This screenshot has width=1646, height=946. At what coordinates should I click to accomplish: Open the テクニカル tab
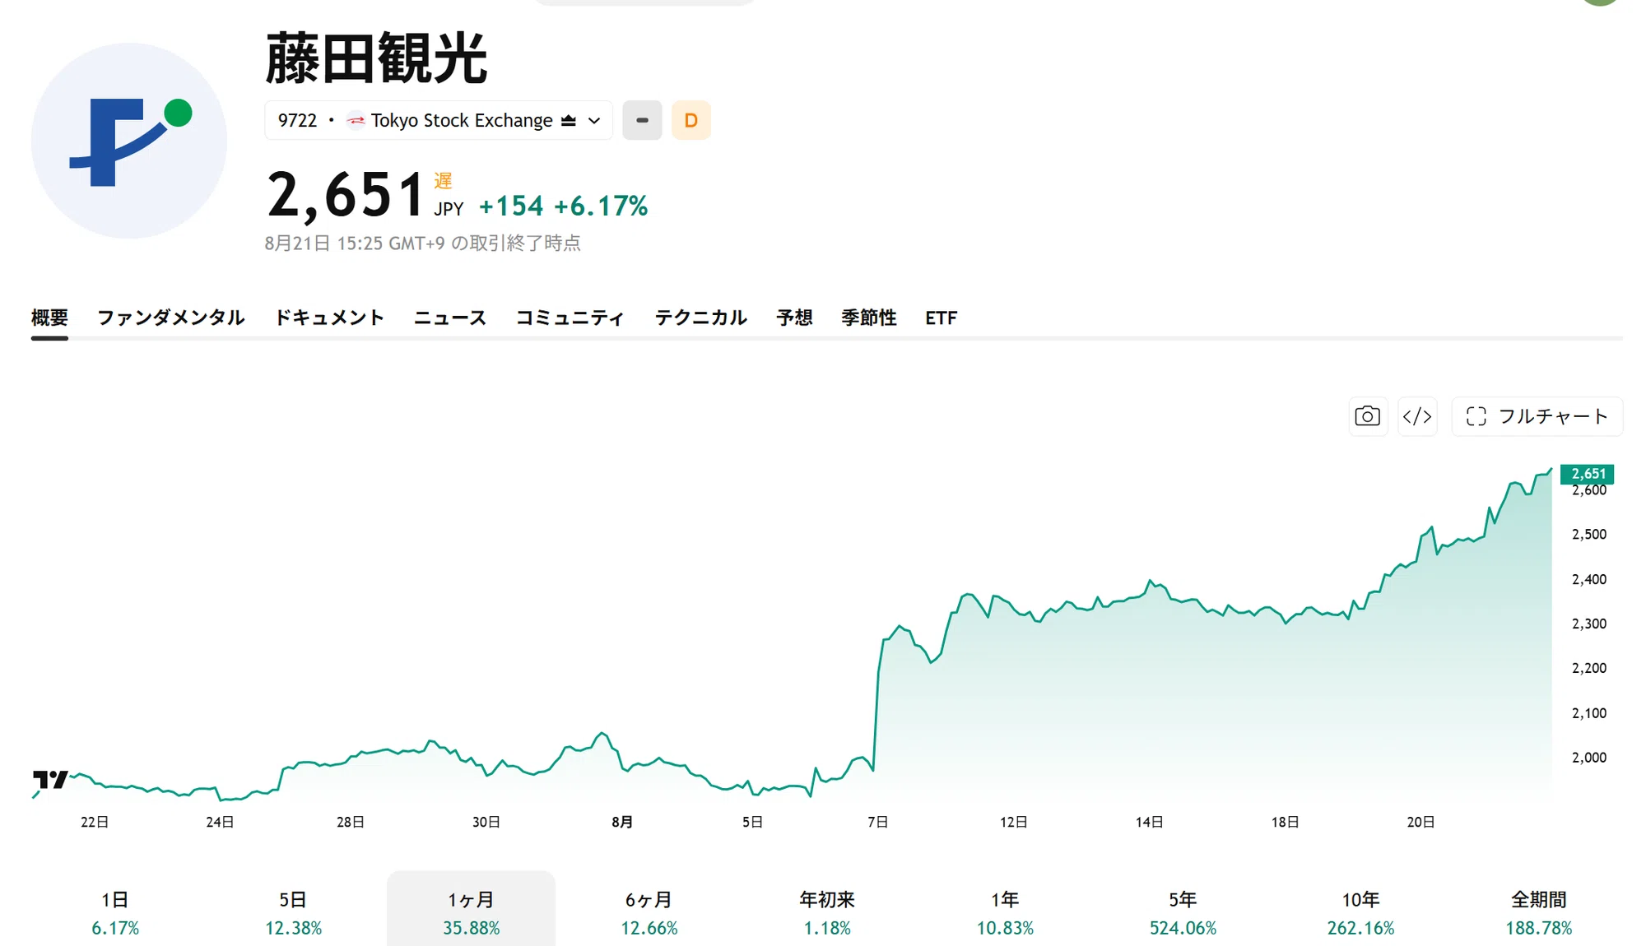701,318
